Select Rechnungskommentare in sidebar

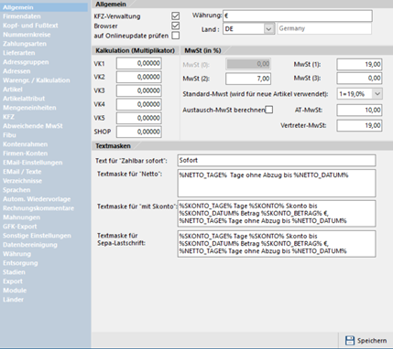tap(38, 208)
